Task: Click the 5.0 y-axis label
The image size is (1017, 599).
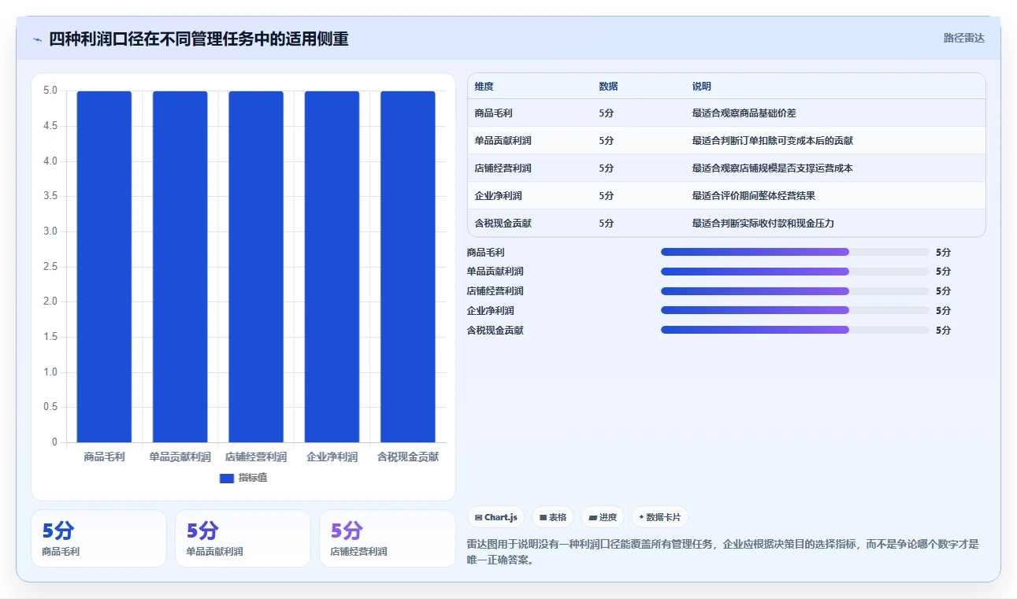Action: pyautogui.click(x=50, y=91)
